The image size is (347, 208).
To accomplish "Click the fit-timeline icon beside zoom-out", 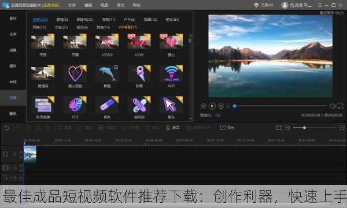I will [279, 128].
